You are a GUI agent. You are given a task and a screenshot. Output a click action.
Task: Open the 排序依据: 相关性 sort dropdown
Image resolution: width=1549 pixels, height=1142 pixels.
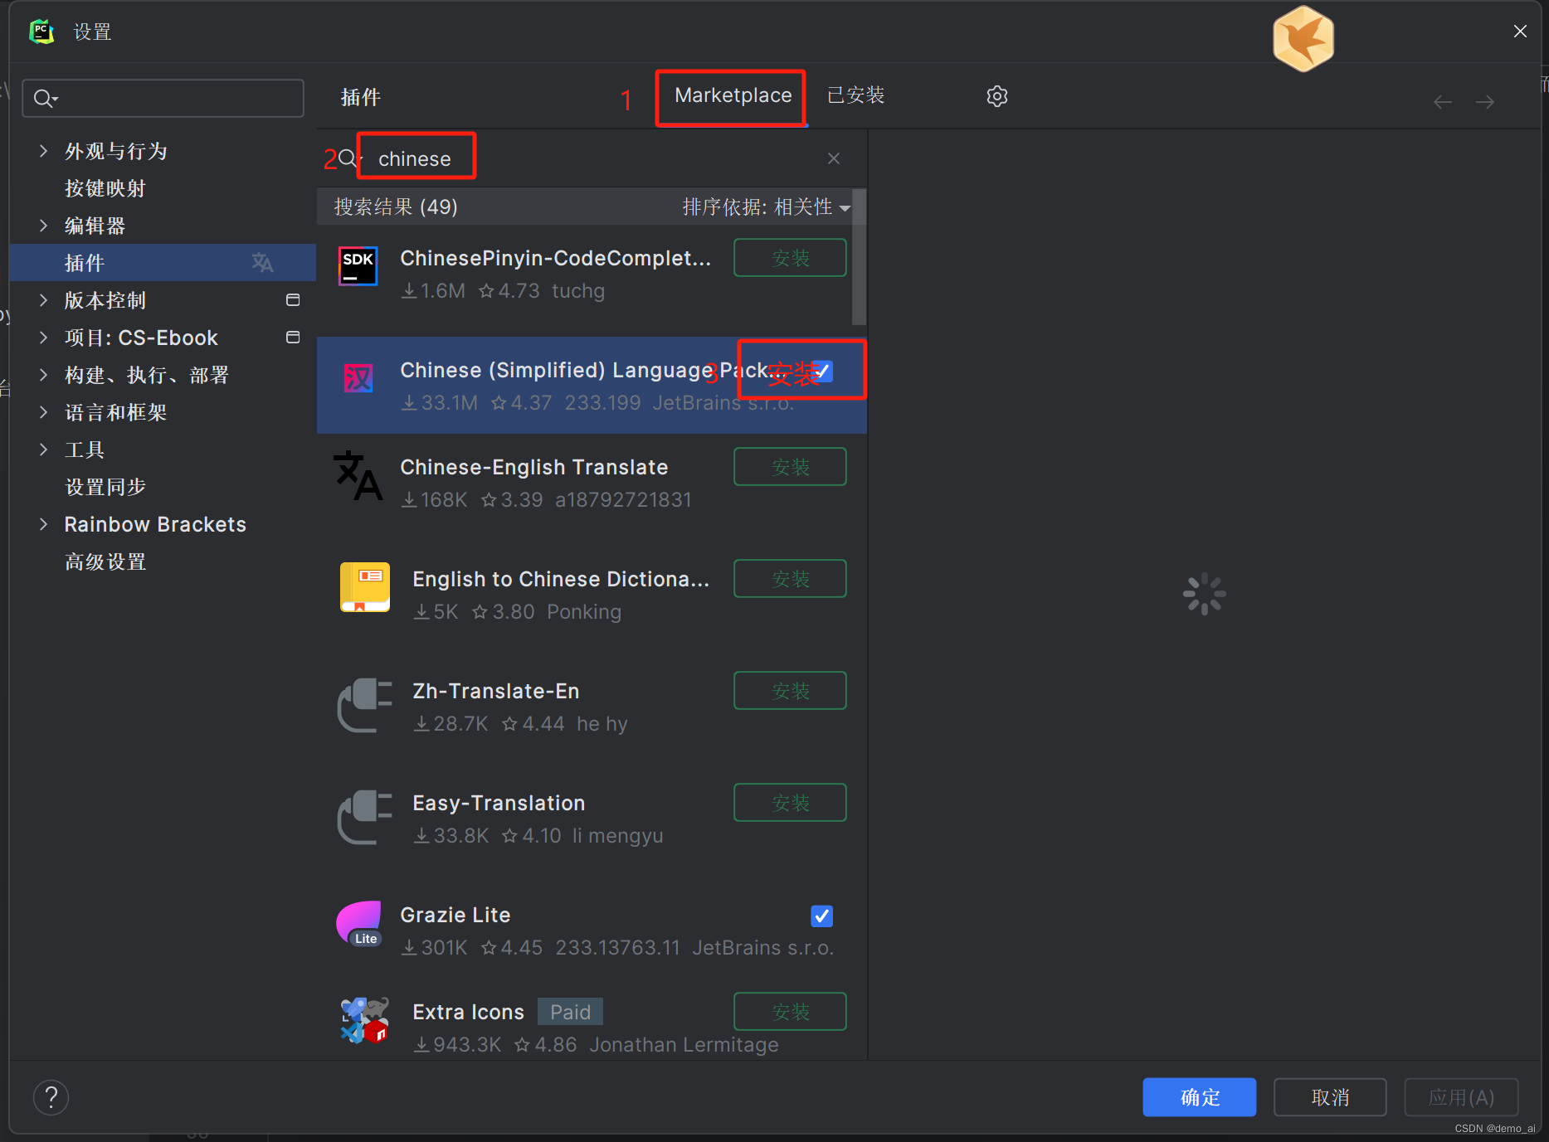(767, 207)
